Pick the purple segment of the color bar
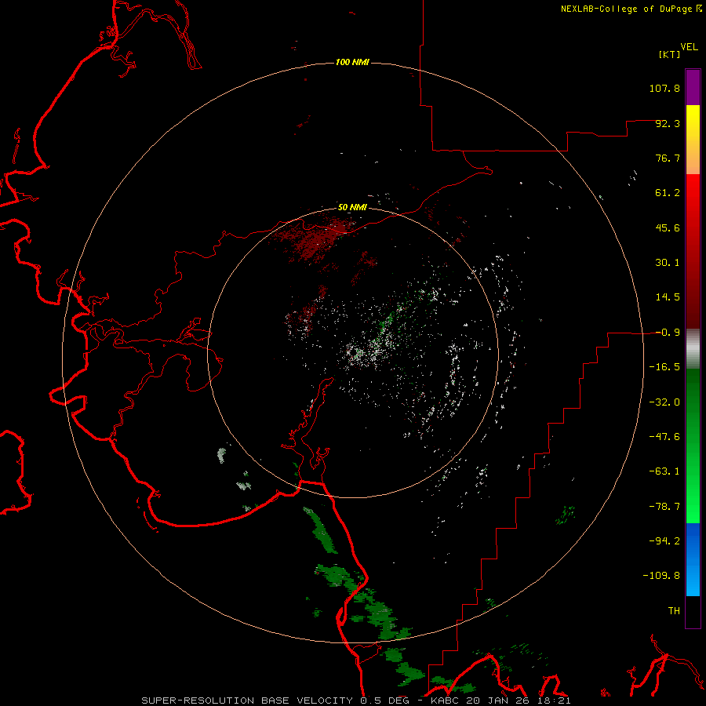Screen dimensions: 706x706 click(x=693, y=87)
